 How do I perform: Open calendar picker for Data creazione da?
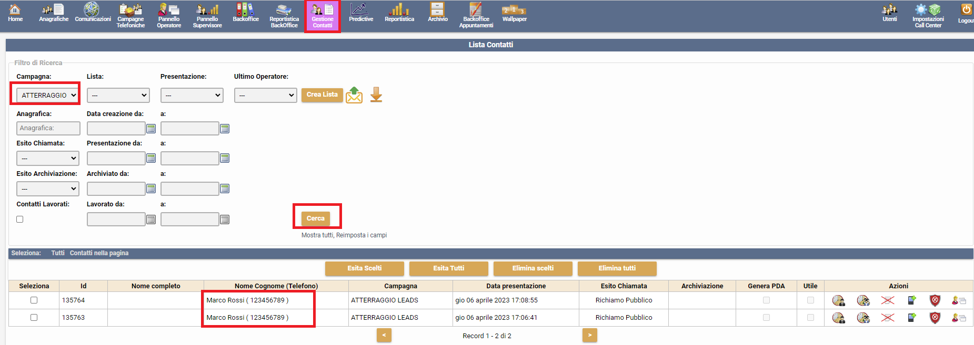point(151,129)
